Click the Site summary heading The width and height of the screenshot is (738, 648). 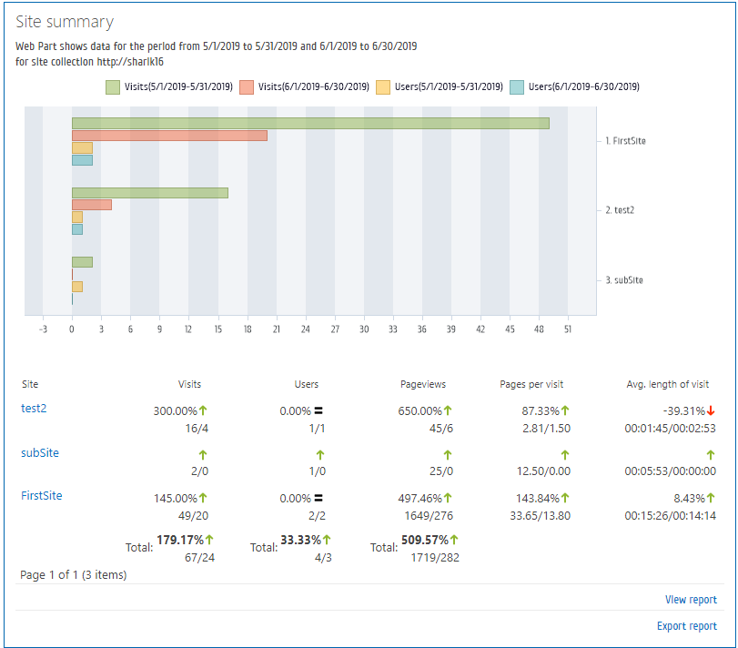tap(65, 22)
